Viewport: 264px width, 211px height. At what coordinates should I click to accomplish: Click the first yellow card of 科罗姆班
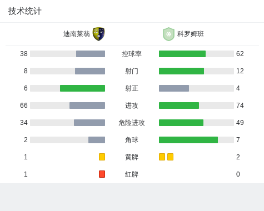tap(162, 157)
